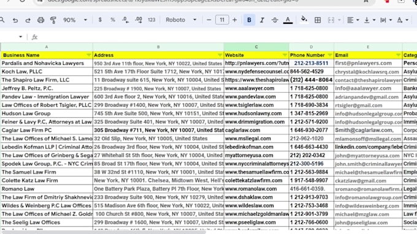Image resolution: width=417 pixels, height=234 pixels.
Task: Click the Merge cells icon
Action: (331, 20)
